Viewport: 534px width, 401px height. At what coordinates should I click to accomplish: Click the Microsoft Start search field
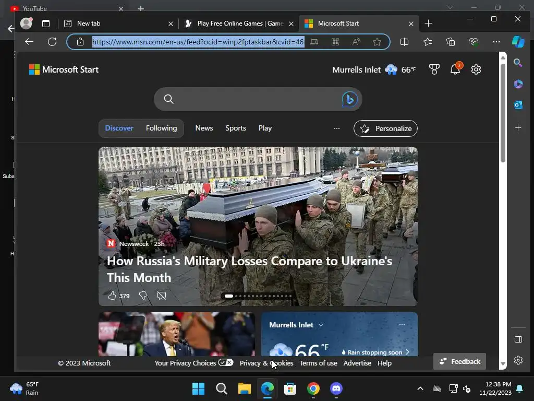coord(258,99)
